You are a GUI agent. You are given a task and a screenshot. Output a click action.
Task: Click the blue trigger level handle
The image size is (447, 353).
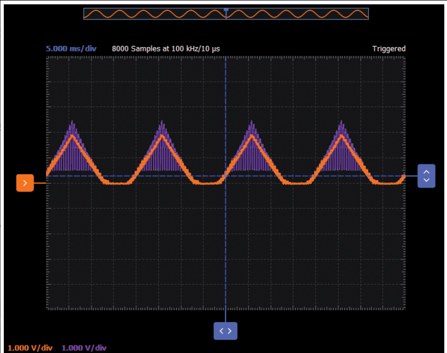426,176
